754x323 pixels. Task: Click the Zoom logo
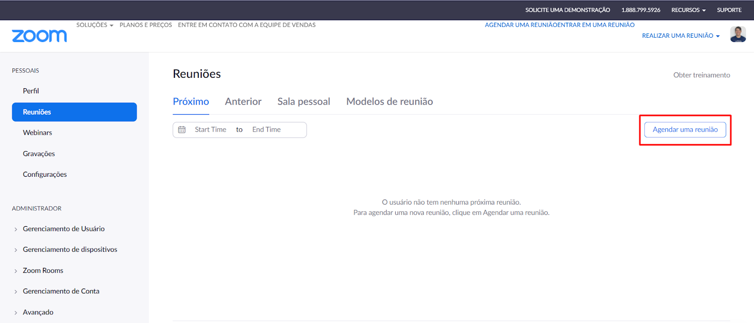(39, 36)
